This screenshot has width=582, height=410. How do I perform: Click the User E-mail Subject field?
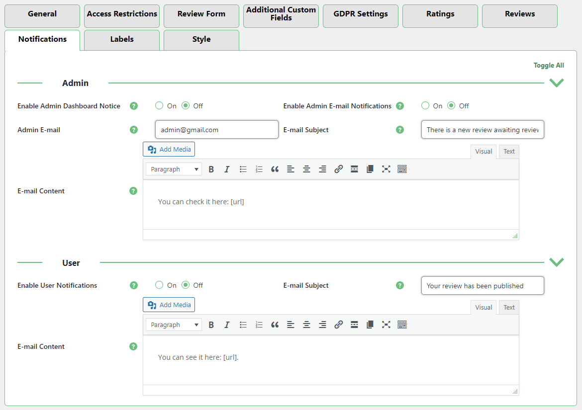pyautogui.click(x=483, y=285)
